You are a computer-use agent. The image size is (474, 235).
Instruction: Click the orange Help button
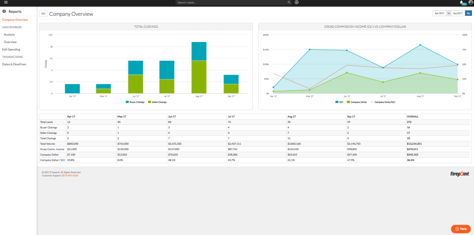[460, 229]
